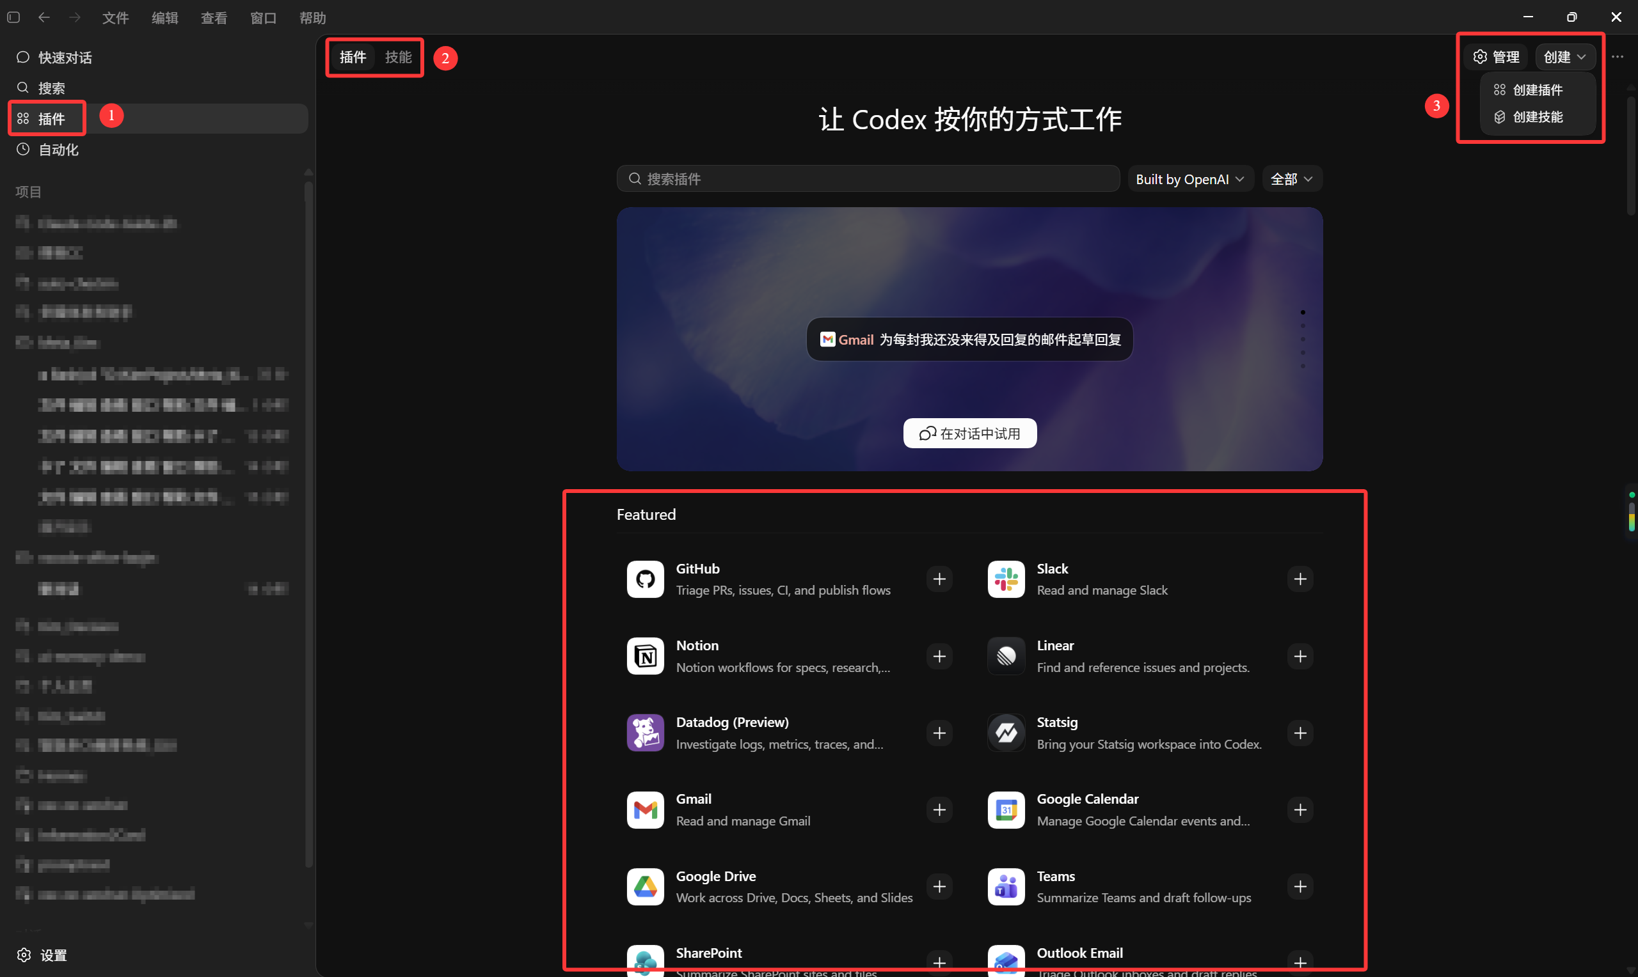
Task: Go back with the left arrow
Action: click(44, 17)
